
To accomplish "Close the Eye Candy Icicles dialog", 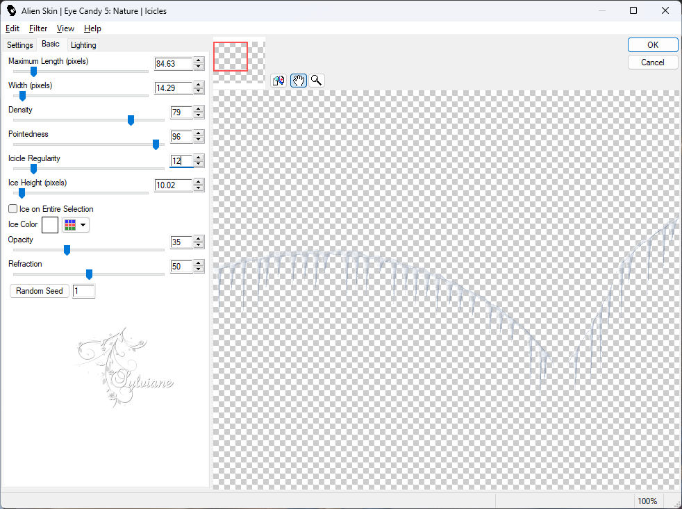I will pos(665,10).
